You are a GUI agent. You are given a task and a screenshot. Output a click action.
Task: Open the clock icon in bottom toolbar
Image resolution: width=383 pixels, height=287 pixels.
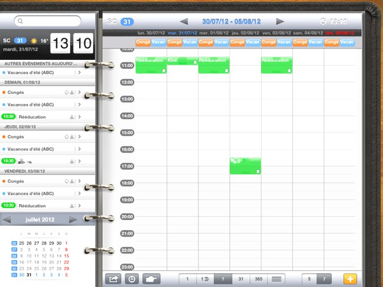tap(131, 279)
